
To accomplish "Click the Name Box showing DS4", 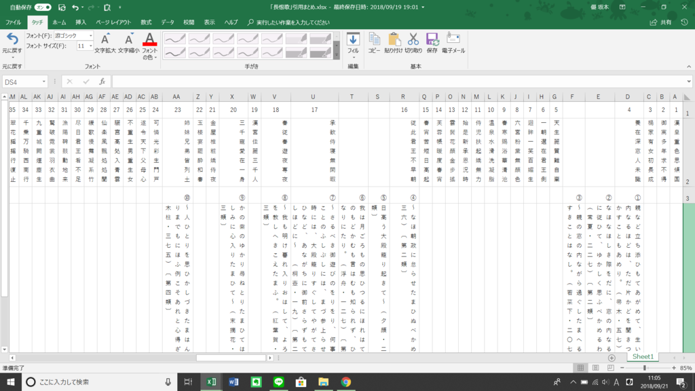I will [x=22, y=82].
